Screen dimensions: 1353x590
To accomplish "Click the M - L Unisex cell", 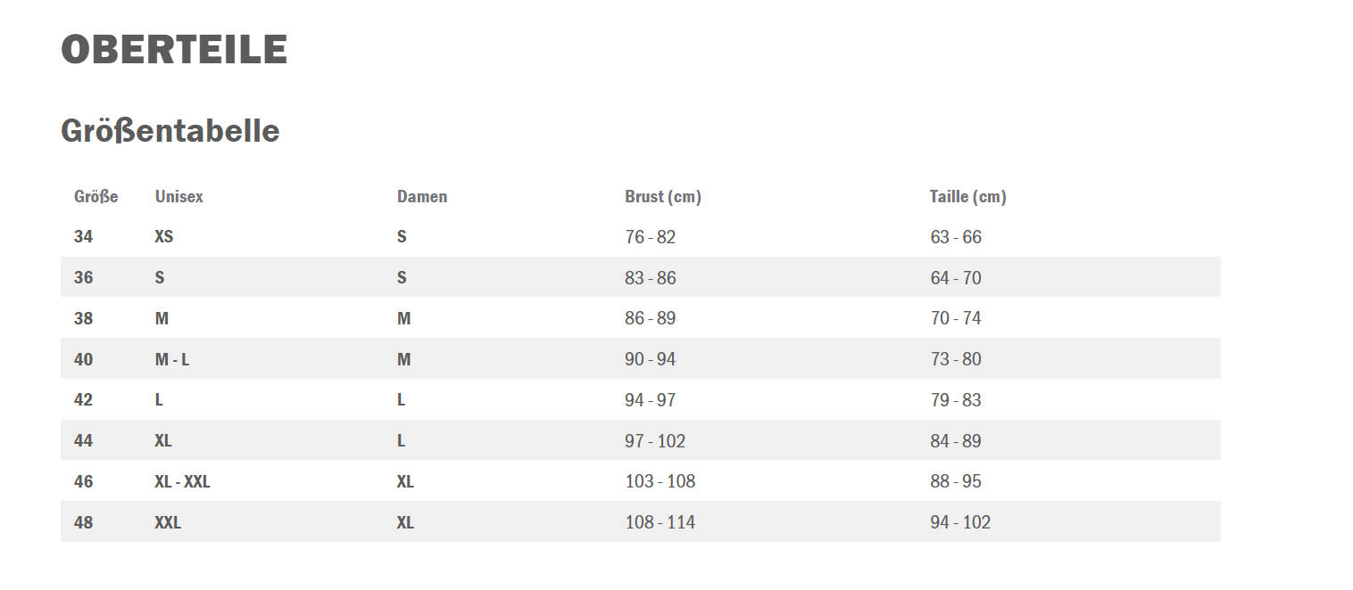I will coord(172,359).
